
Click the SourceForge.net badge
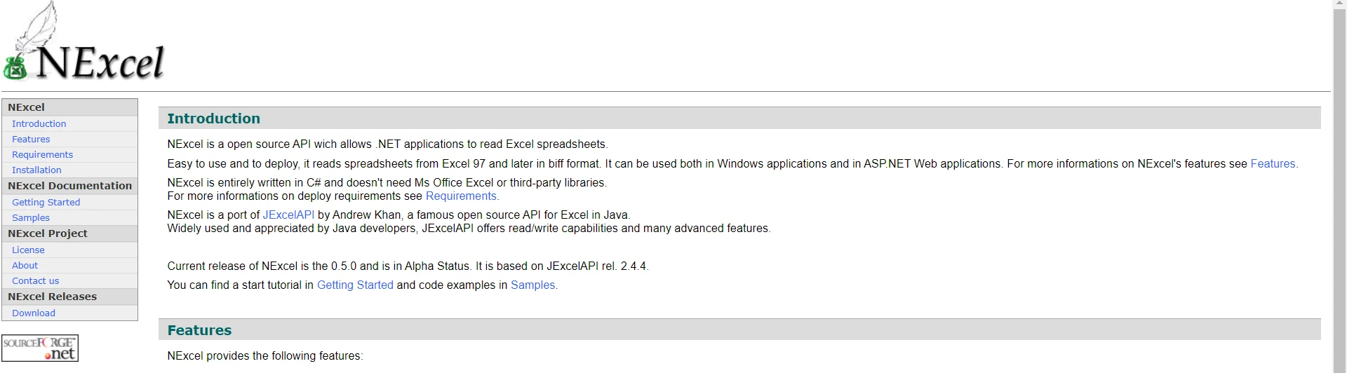(x=40, y=348)
